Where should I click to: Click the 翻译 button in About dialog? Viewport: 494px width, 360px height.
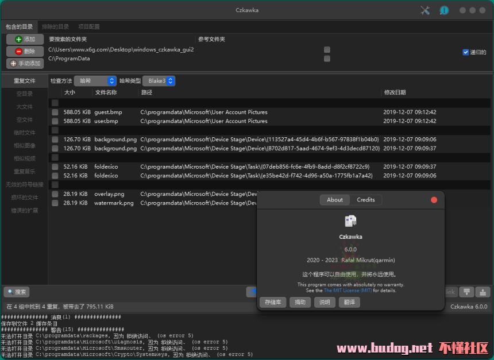[x=349, y=302]
